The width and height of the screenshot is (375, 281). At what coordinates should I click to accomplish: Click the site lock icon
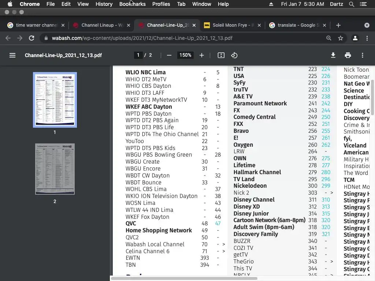pos(46,38)
